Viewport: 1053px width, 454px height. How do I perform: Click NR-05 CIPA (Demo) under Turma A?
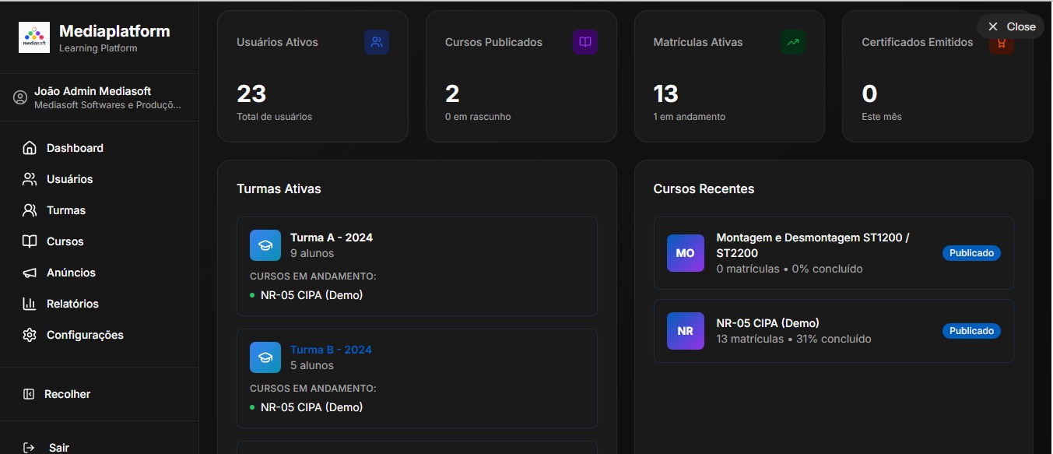311,295
